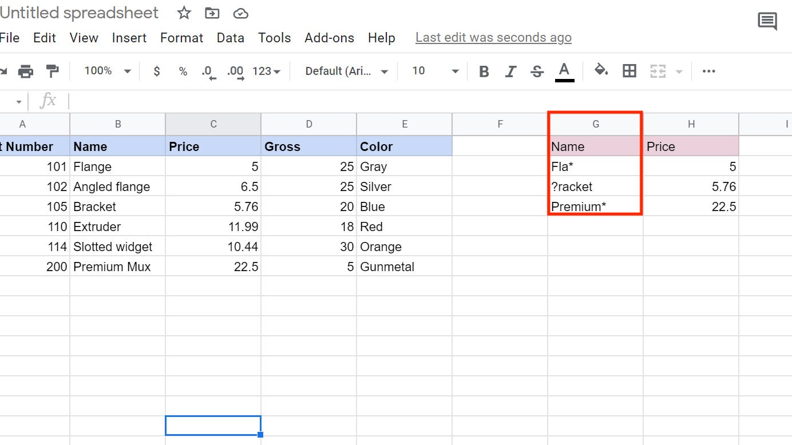Select the 'Extruder' cell
The image size is (792, 445).
point(118,227)
